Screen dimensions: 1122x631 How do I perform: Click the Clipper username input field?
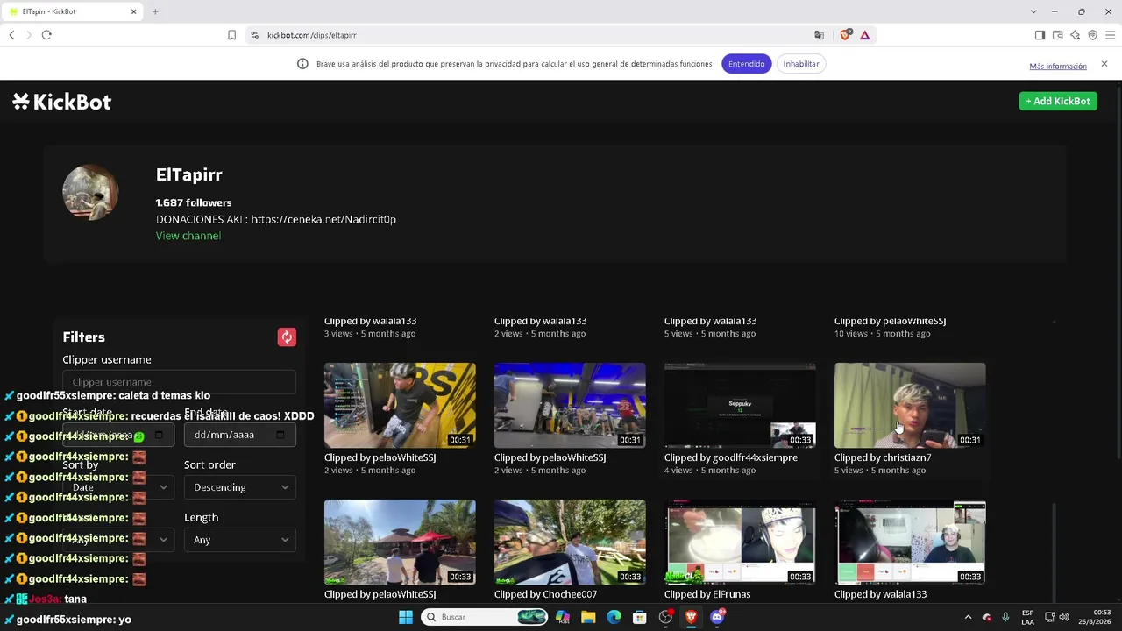(x=179, y=382)
